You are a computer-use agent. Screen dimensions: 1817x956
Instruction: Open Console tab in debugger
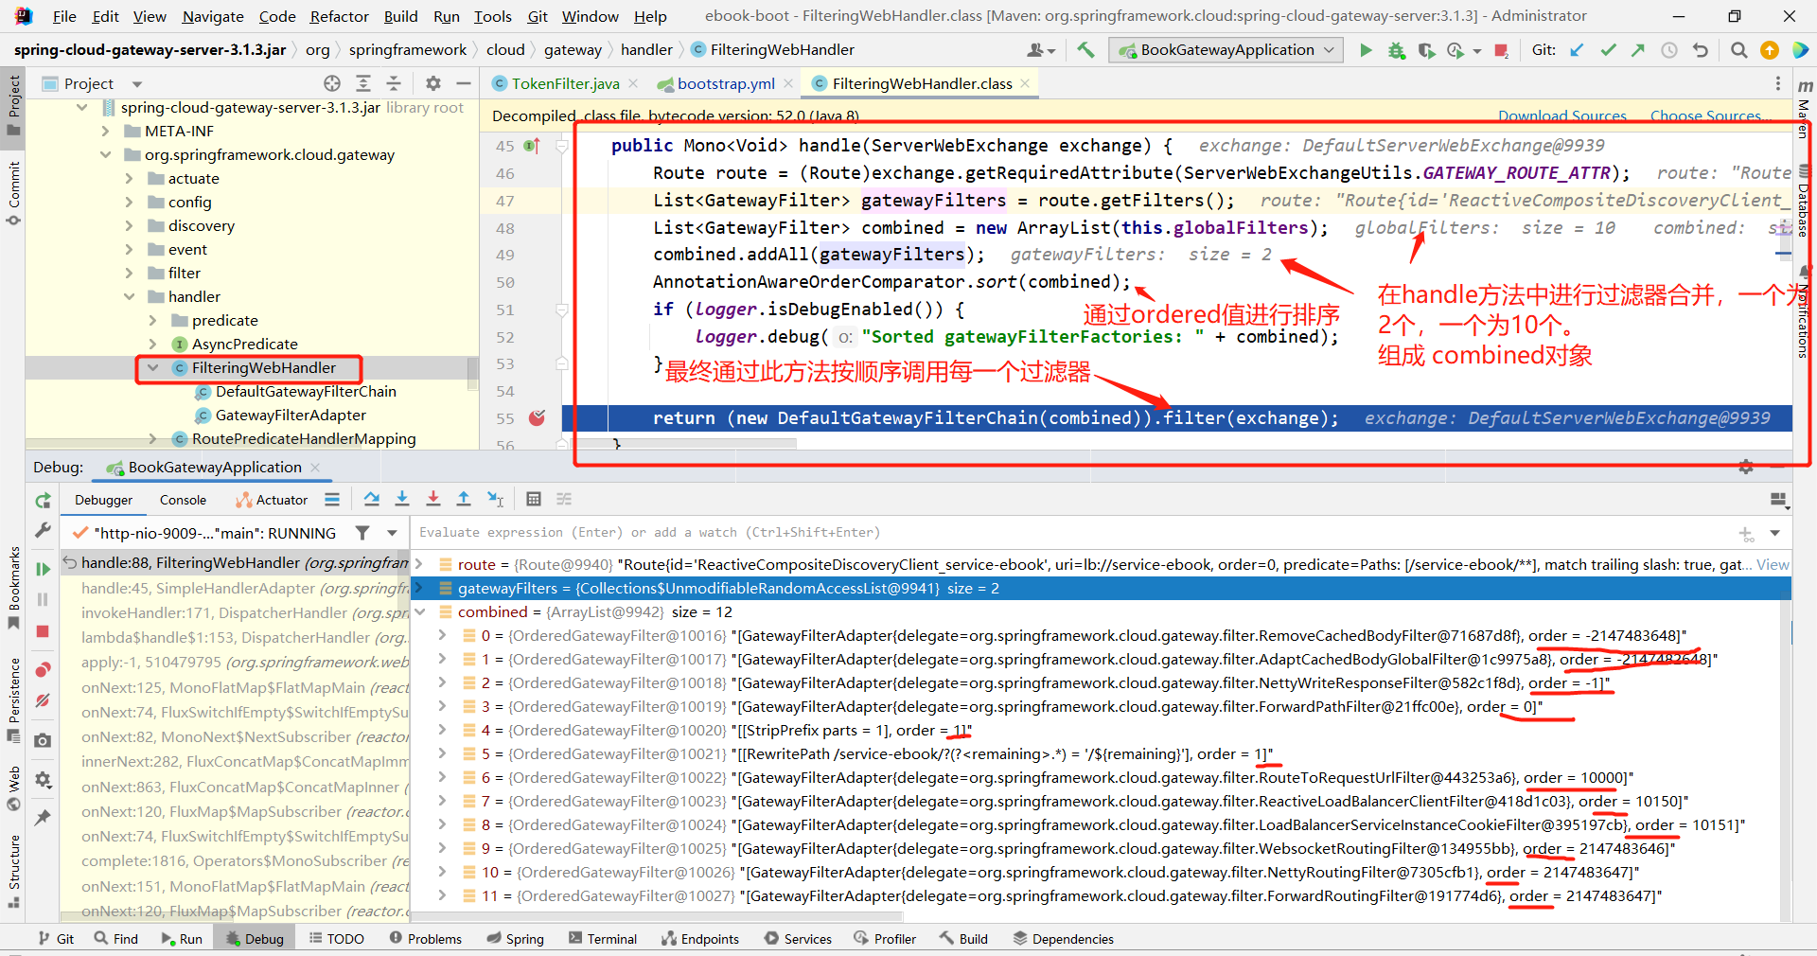tap(183, 500)
